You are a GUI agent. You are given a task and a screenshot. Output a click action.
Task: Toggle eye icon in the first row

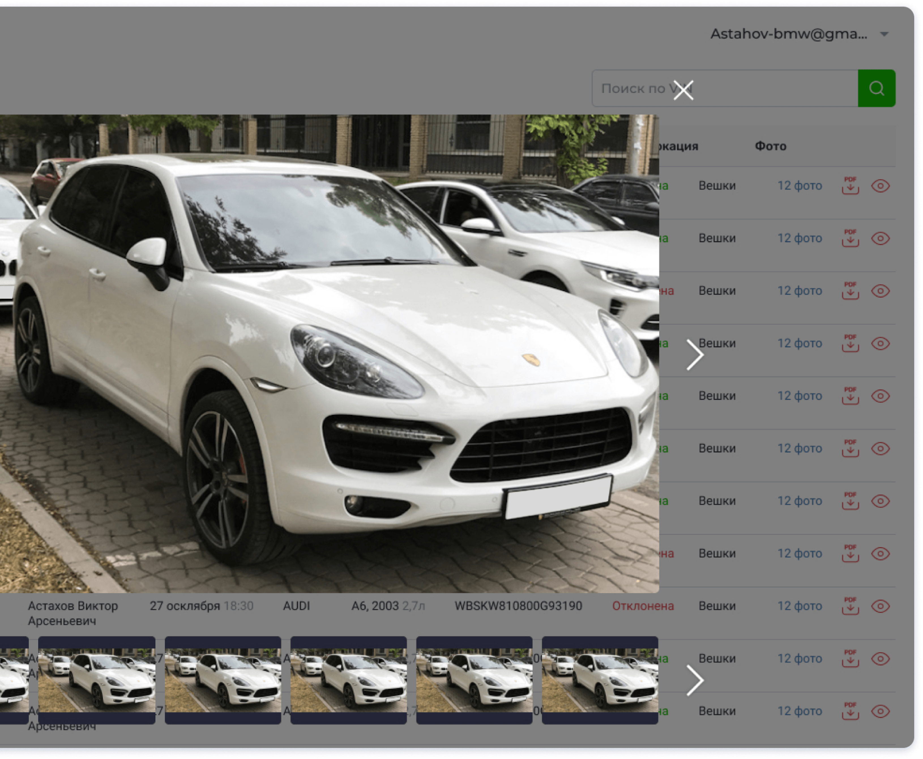point(880,186)
